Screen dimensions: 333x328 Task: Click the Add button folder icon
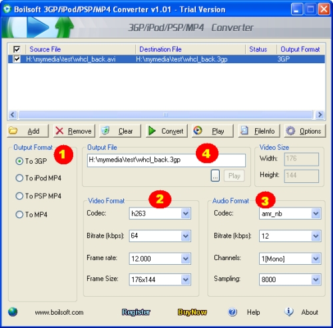tap(13, 130)
